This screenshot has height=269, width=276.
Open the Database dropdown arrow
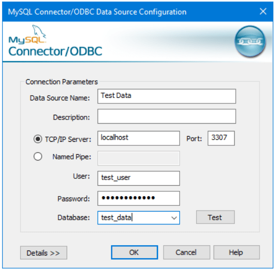[x=174, y=218]
